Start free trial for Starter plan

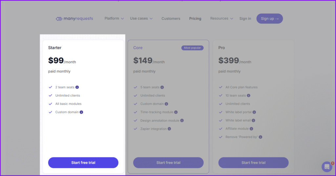83,163
